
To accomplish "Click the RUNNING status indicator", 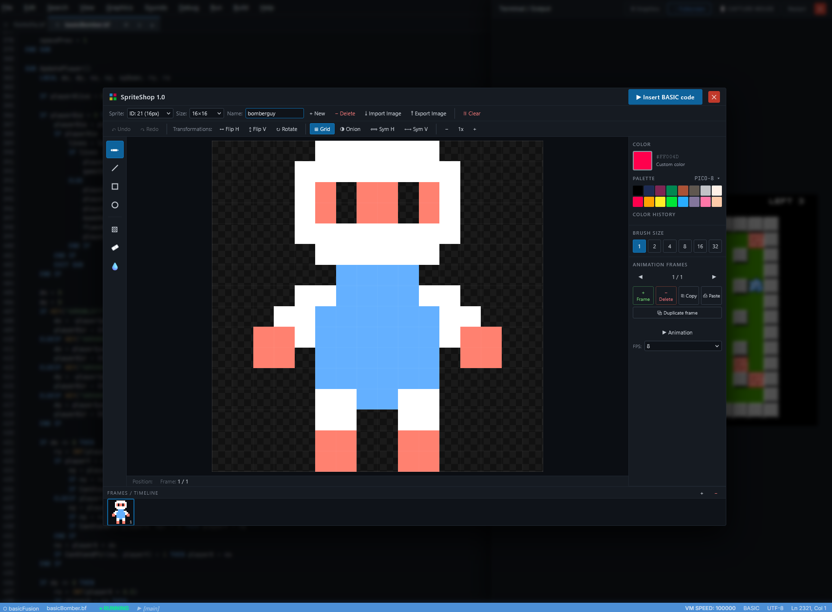I will click(x=114, y=608).
